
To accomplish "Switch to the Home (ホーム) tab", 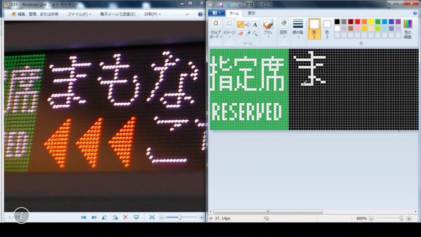I will 234,13.
